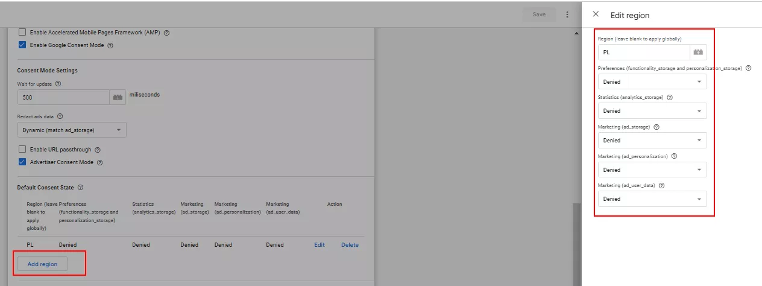Click Statistics (analytics_storage) column header
The height and width of the screenshot is (286, 762).
[x=153, y=208]
